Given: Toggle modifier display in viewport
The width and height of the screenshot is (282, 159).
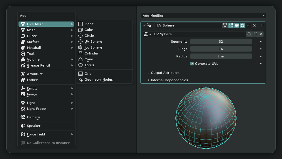Looking at the screenshot, I should click(x=237, y=25).
